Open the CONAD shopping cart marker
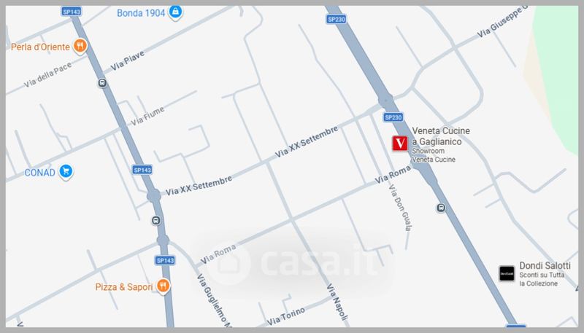The width and height of the screenshot is (584, 333). click(x=66, y=171)
